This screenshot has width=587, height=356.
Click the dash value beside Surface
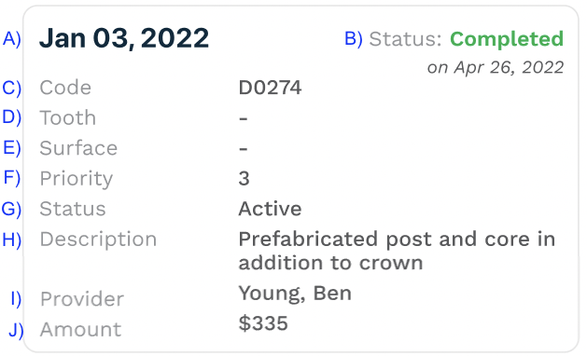(244, 149)
